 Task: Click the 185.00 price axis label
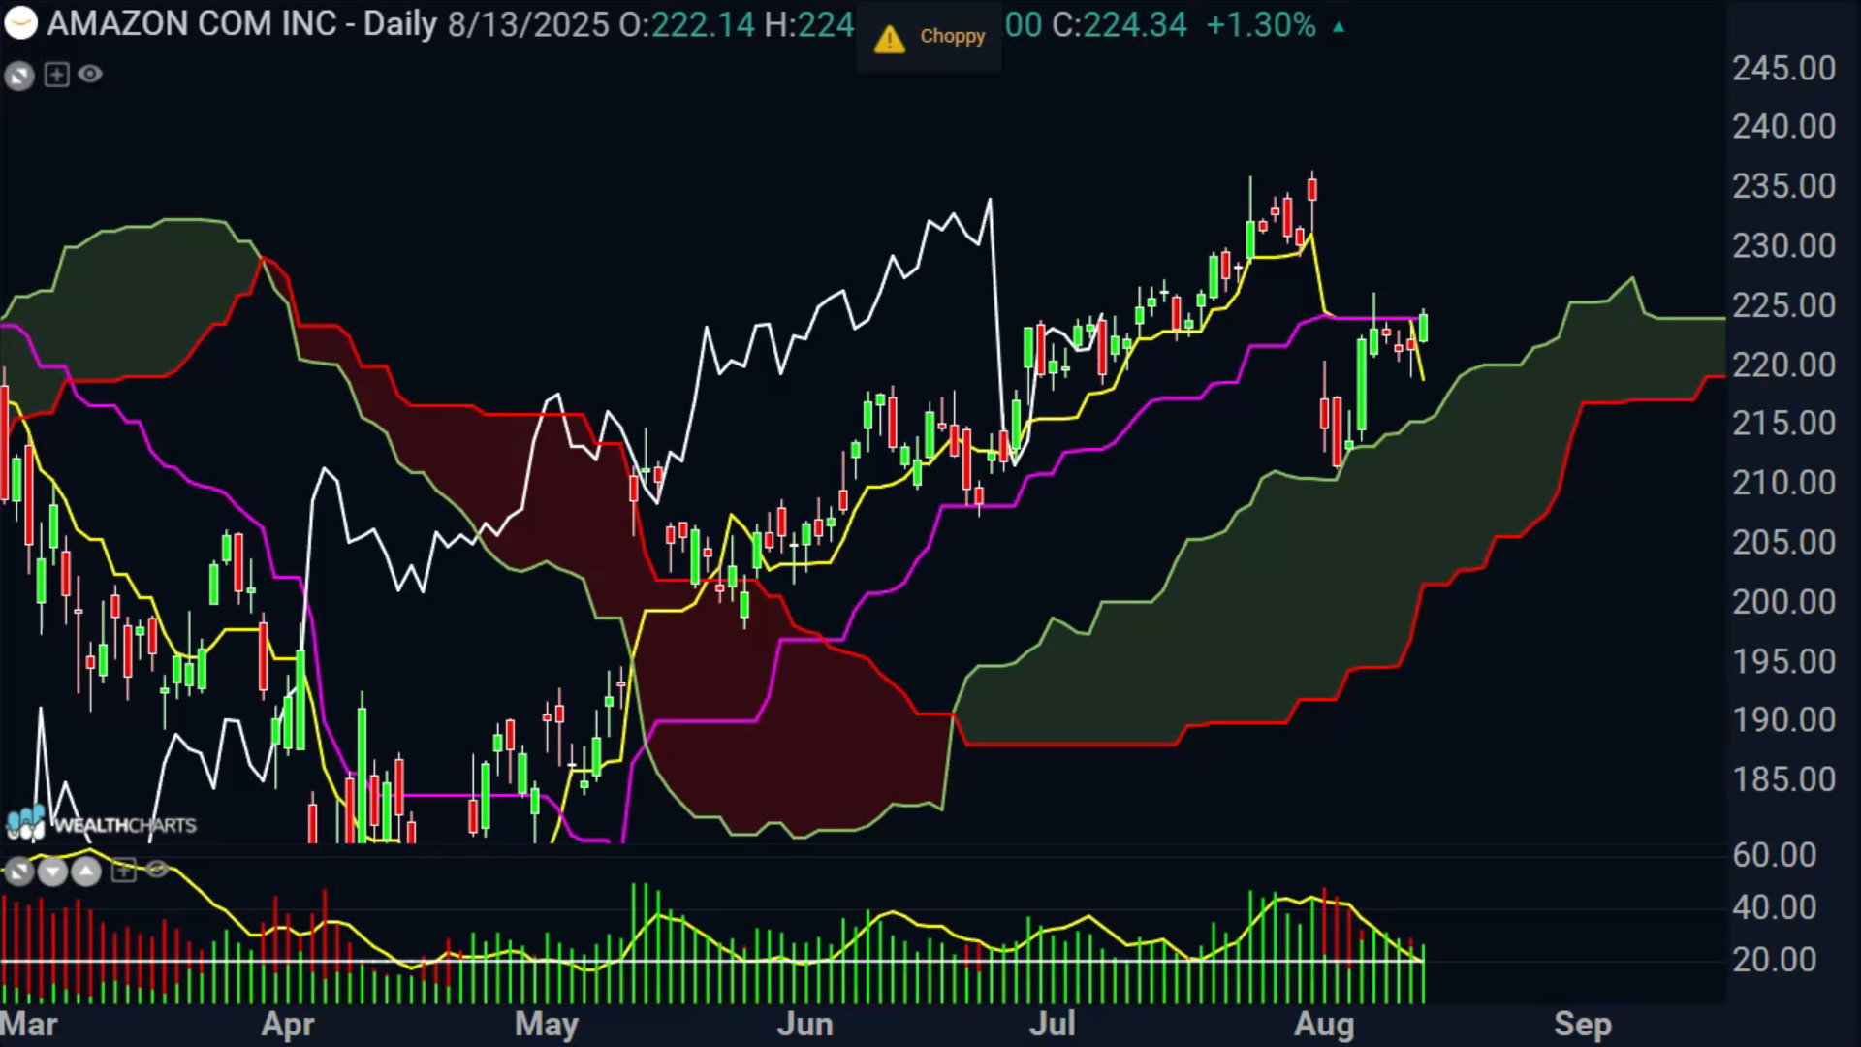point(1783,779)
